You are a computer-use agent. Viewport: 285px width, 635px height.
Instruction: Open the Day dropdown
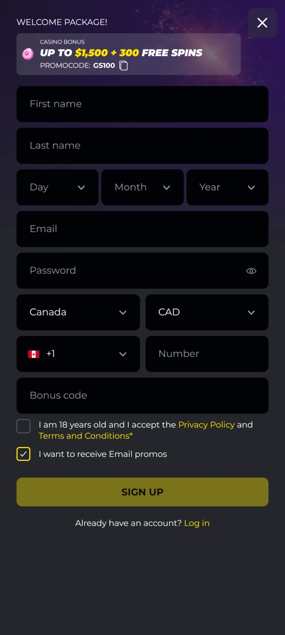tap(57, 187)
